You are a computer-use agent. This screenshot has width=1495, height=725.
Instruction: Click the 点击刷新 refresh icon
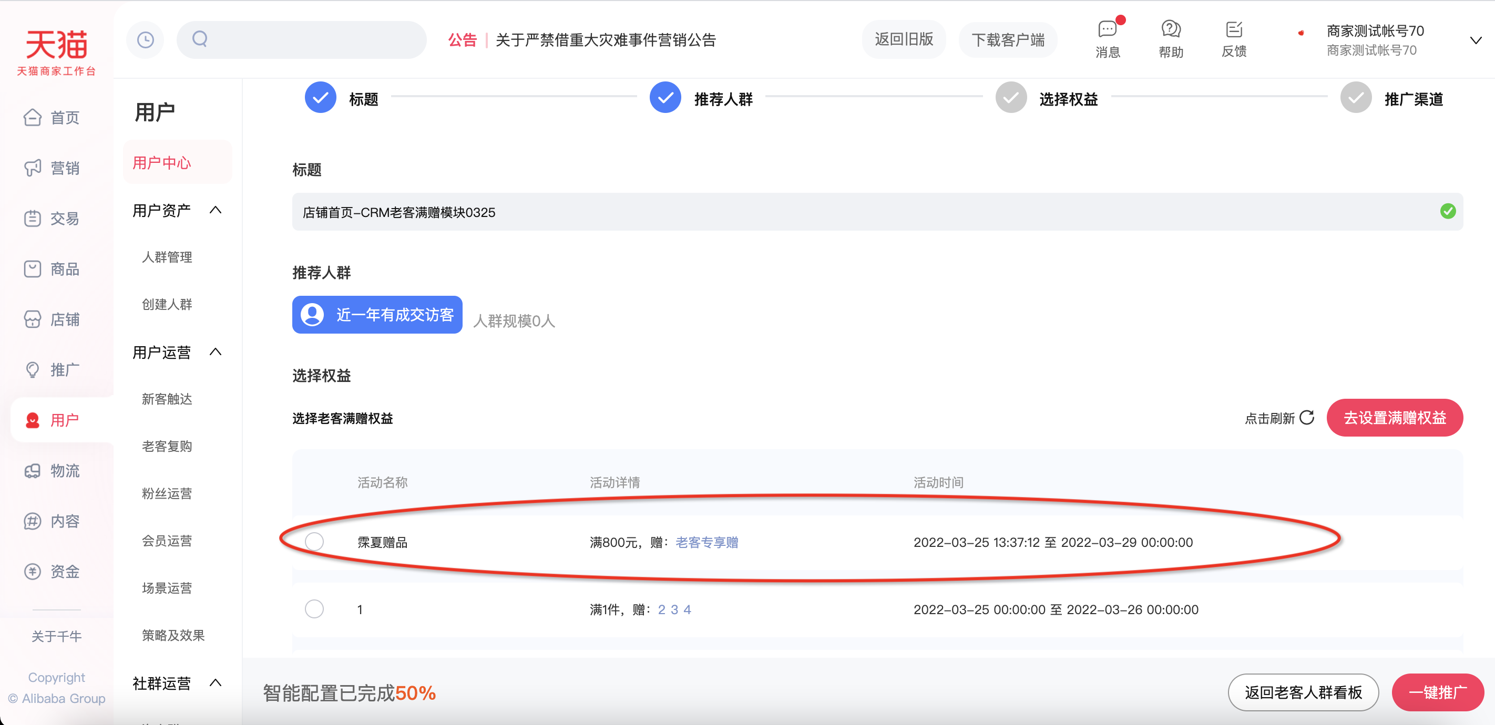click(1306, 417)
